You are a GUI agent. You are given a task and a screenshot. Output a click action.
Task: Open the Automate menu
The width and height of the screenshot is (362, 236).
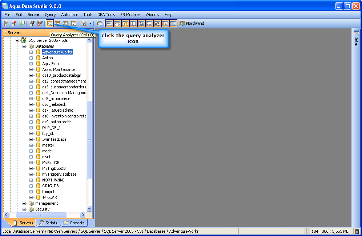[69, 15]
